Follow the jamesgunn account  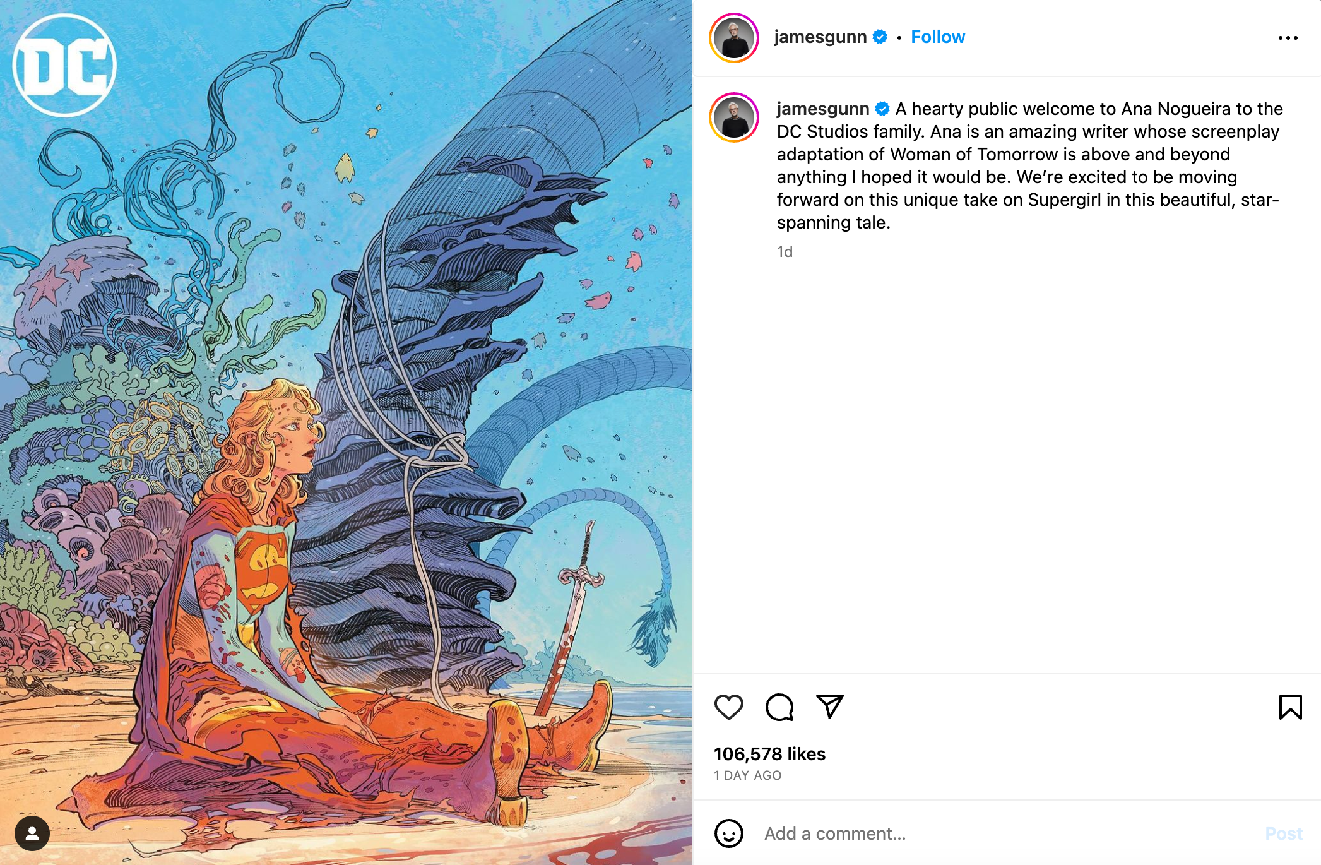pos(937,37)
